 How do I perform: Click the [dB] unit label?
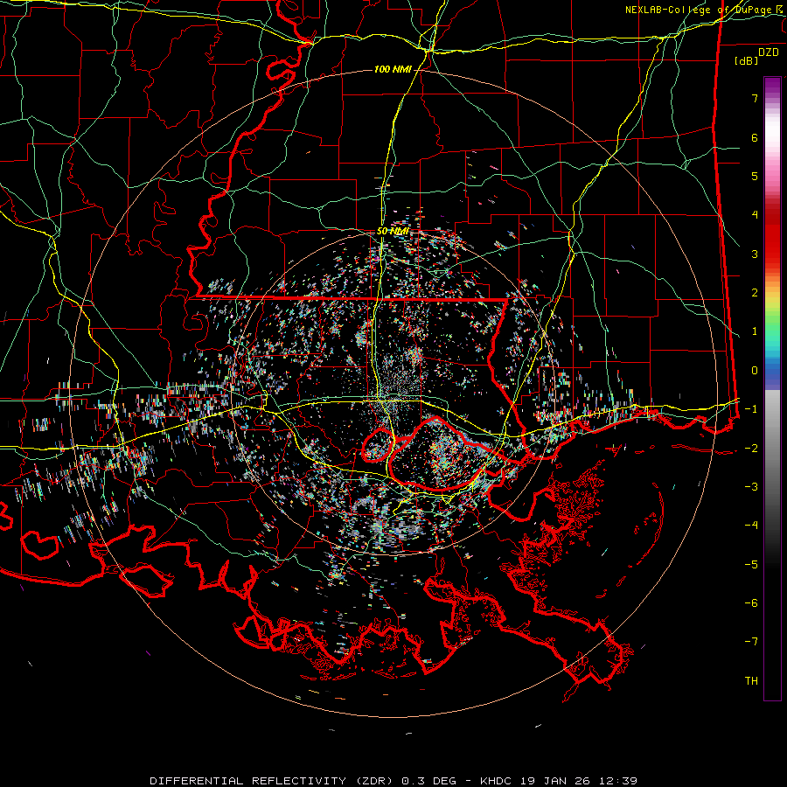(746, 61)
